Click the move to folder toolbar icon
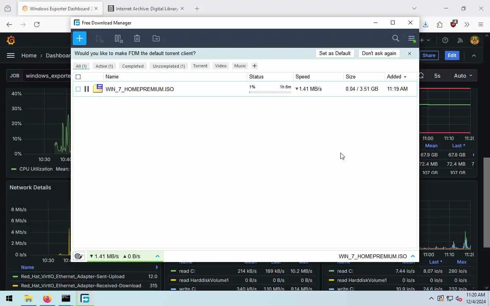Screen dimensions: 490x306 click(156, 38)
